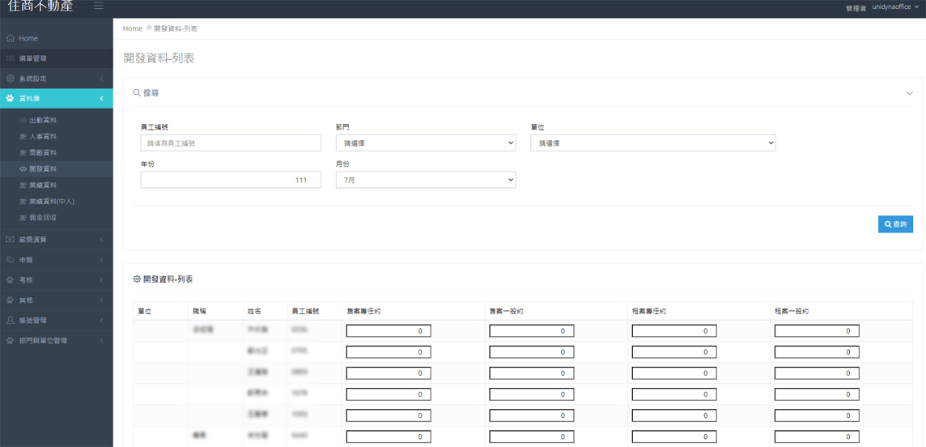This screenshot has width=926, height=447.
Task: Click the 查詢 button
Action: pyautogui.click(x=895, y=224)
